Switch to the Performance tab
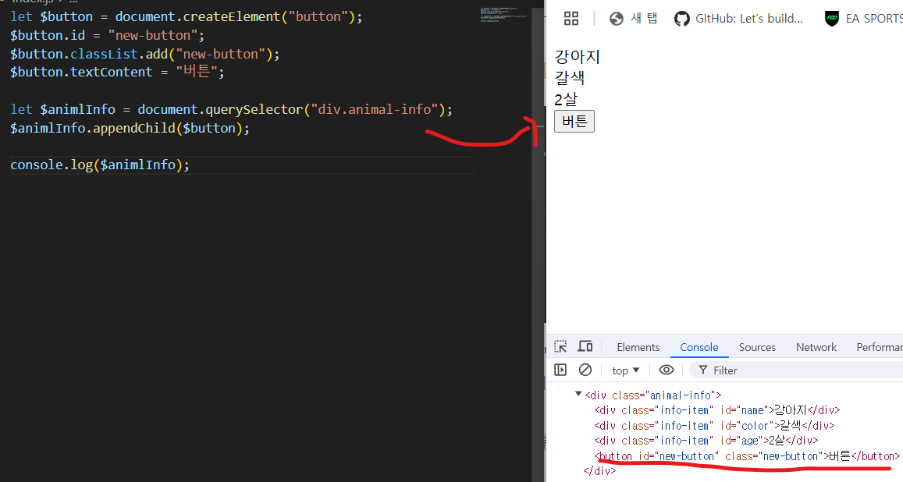The height and width of the screenshot is (482, 903). point(880,347)
